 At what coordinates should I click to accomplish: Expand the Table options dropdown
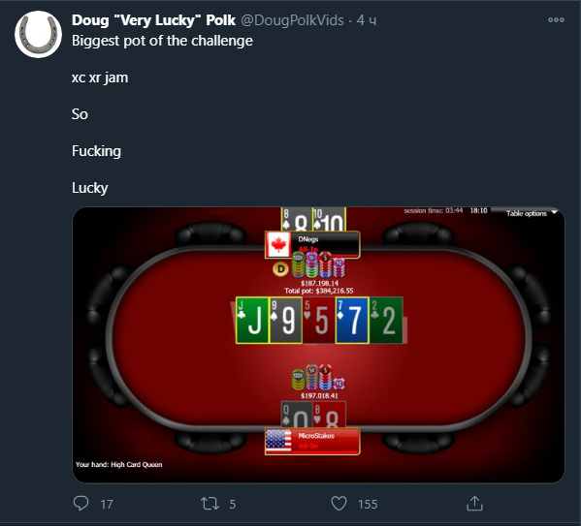[x=532, y=213]
